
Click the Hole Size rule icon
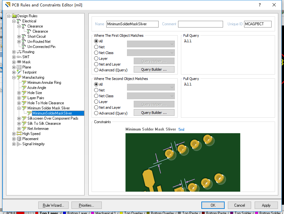pos(24,93)
